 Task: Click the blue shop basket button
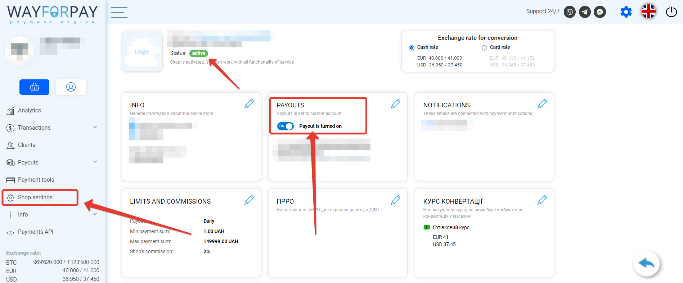click(x=34, y=87)
